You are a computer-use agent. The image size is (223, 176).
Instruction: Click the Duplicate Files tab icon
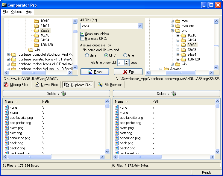pos(66,85)
